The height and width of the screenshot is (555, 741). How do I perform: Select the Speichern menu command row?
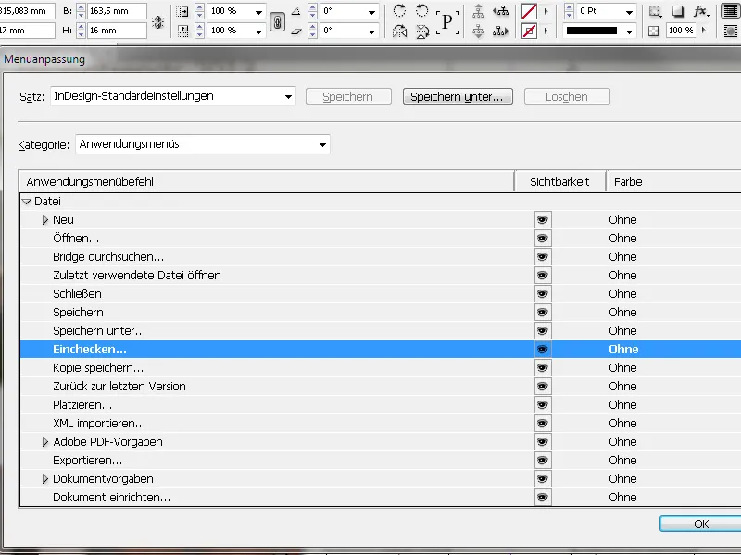(x=381, y=313)
